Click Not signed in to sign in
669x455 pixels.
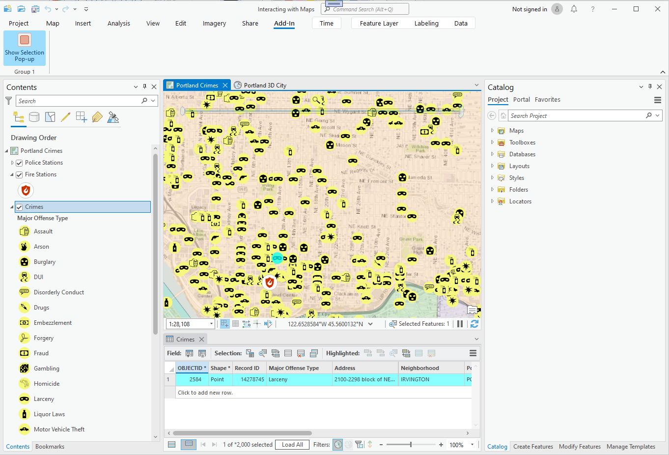[x=530, y=8]
